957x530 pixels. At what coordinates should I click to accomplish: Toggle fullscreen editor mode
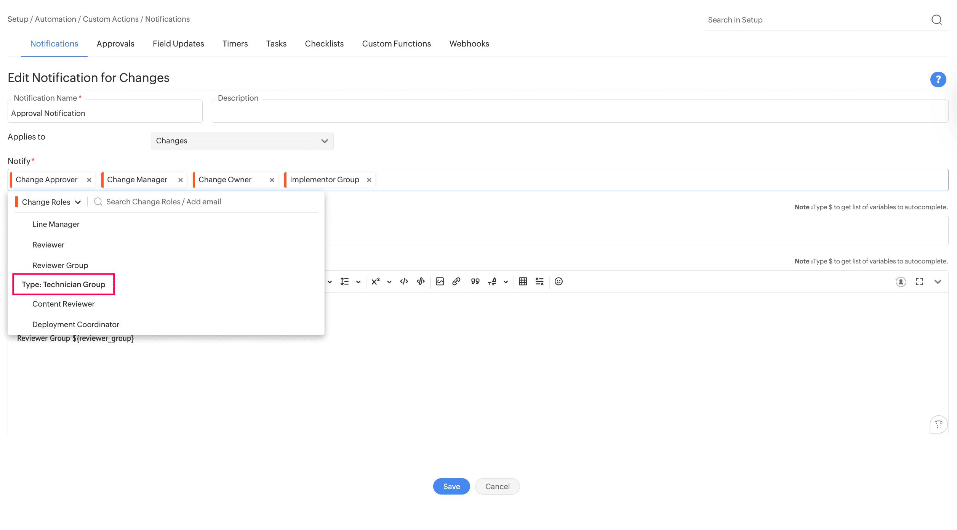919,282
